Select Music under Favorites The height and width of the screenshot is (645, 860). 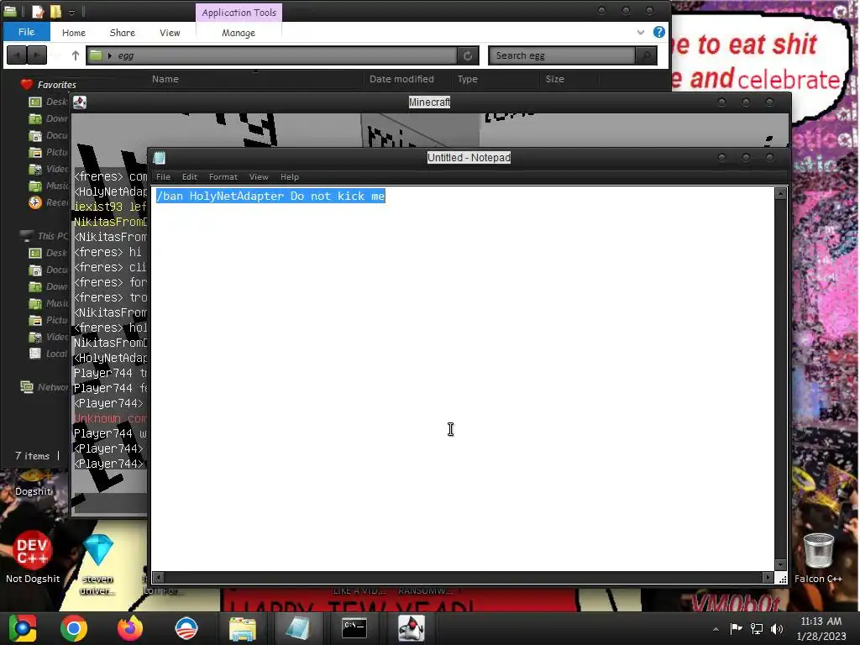click(48, 186)
